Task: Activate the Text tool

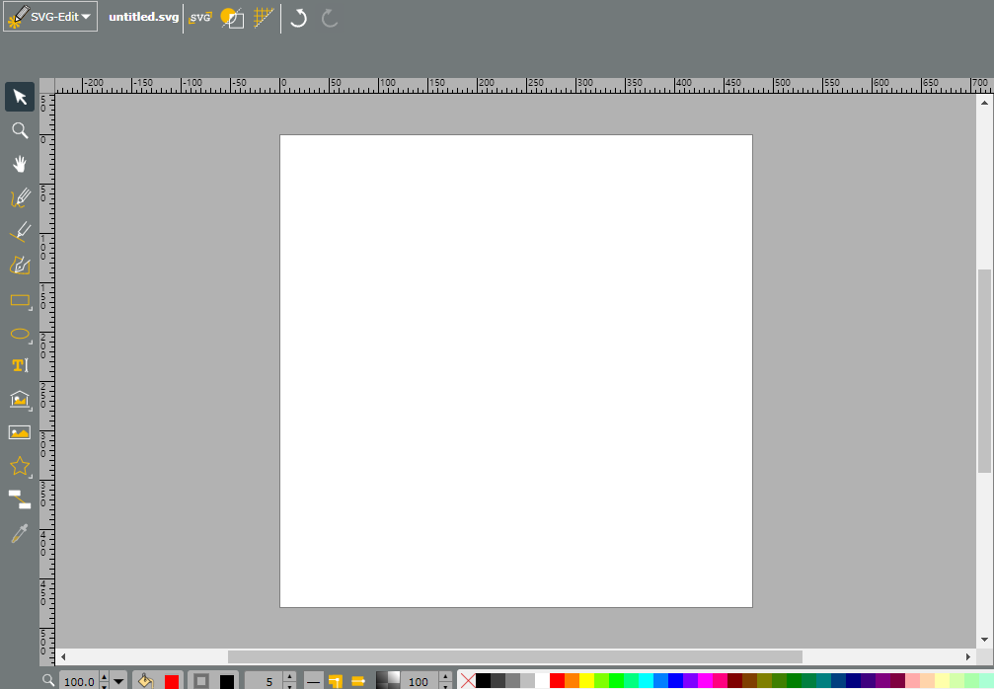Action: 20,366
